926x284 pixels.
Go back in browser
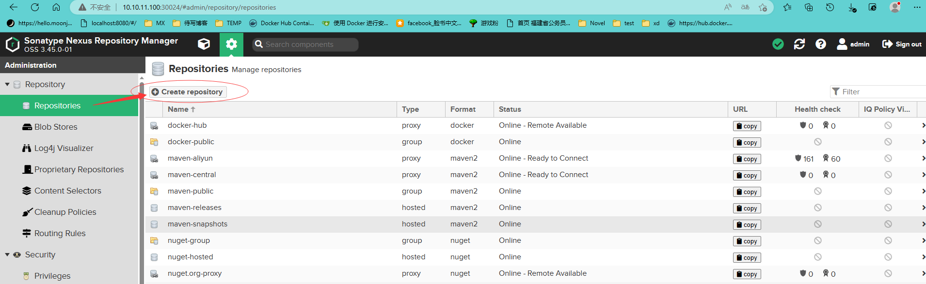pyautogui.click(x=14, y=7)
